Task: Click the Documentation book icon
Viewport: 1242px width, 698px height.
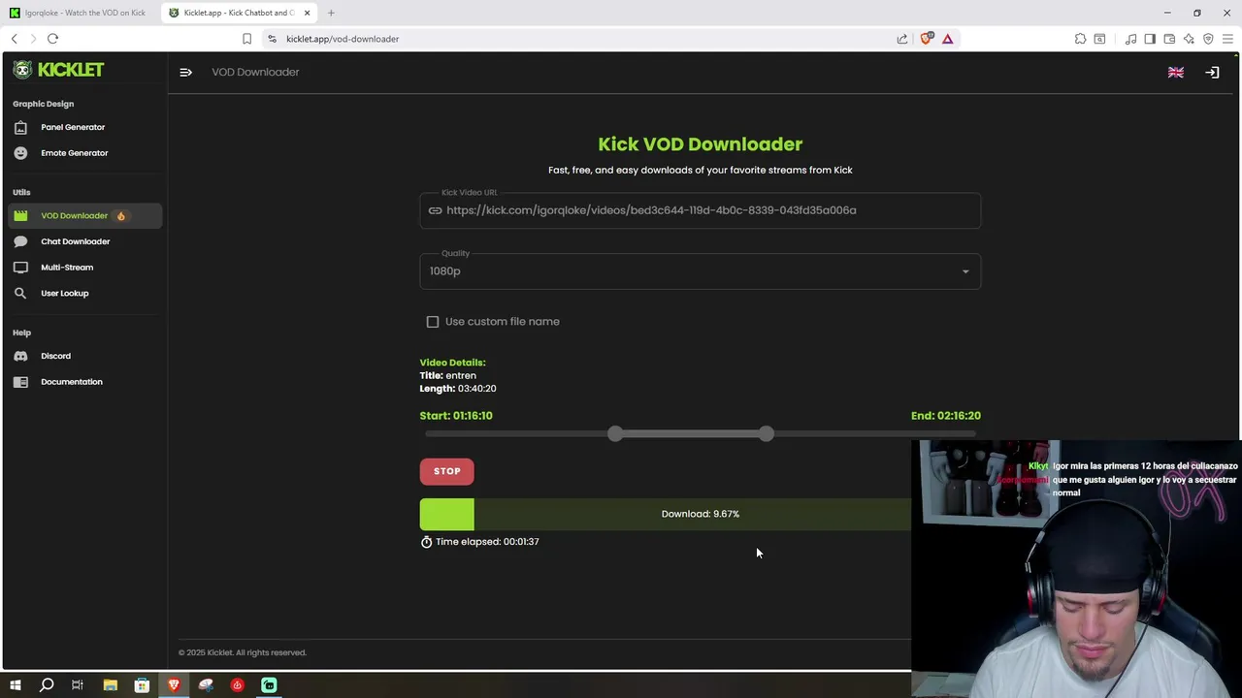Action: 20,382
